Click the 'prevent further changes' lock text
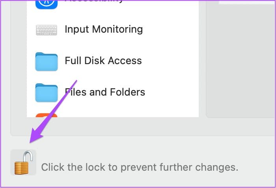Screen dimensions: 276x188 pos(140,167)
